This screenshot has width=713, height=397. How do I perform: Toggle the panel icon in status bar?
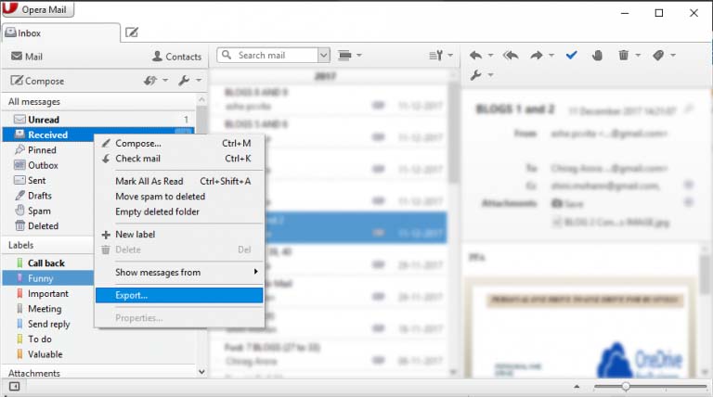coord(14,387)
